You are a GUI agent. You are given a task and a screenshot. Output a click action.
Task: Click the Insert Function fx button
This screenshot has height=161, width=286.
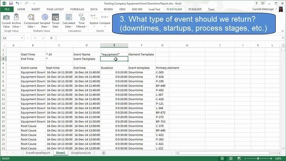[x=51, y=38]
